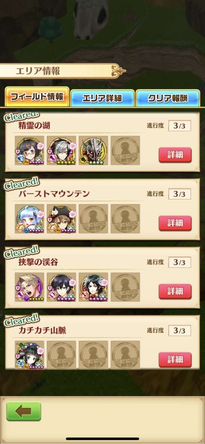Open the クリア報酬 tab
This screenshot has height=444, width=205.
pos(168,98)
